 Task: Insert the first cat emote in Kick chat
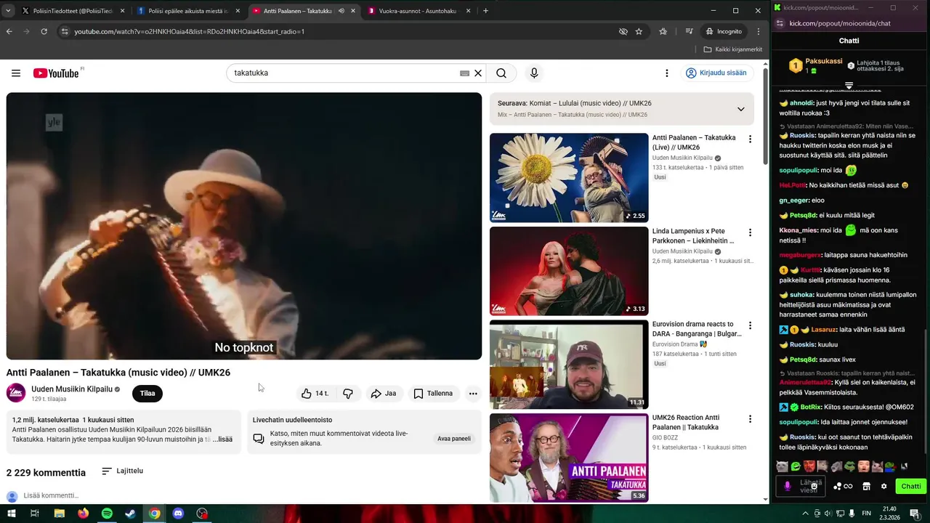(782, 466)
